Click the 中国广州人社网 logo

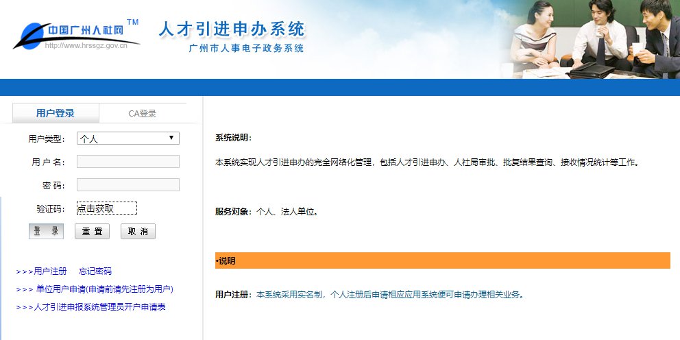click(76, 35)
